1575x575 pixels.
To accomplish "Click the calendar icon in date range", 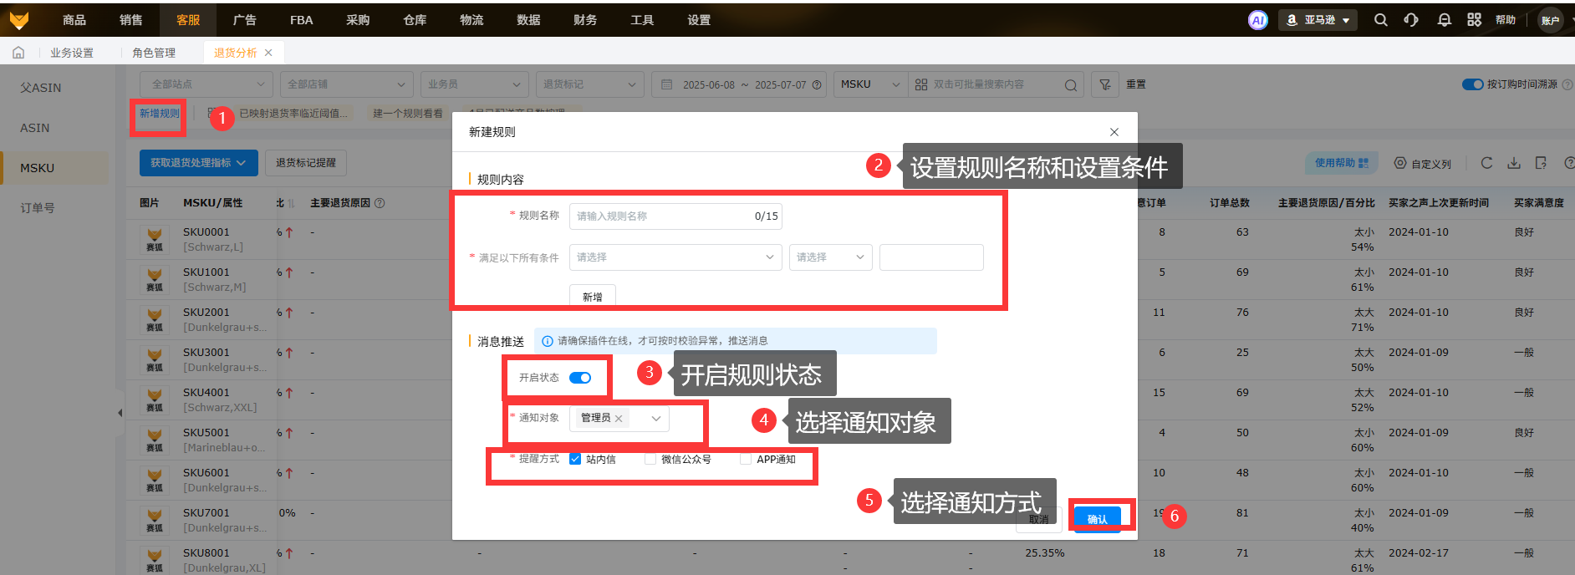I will point(666,84).
